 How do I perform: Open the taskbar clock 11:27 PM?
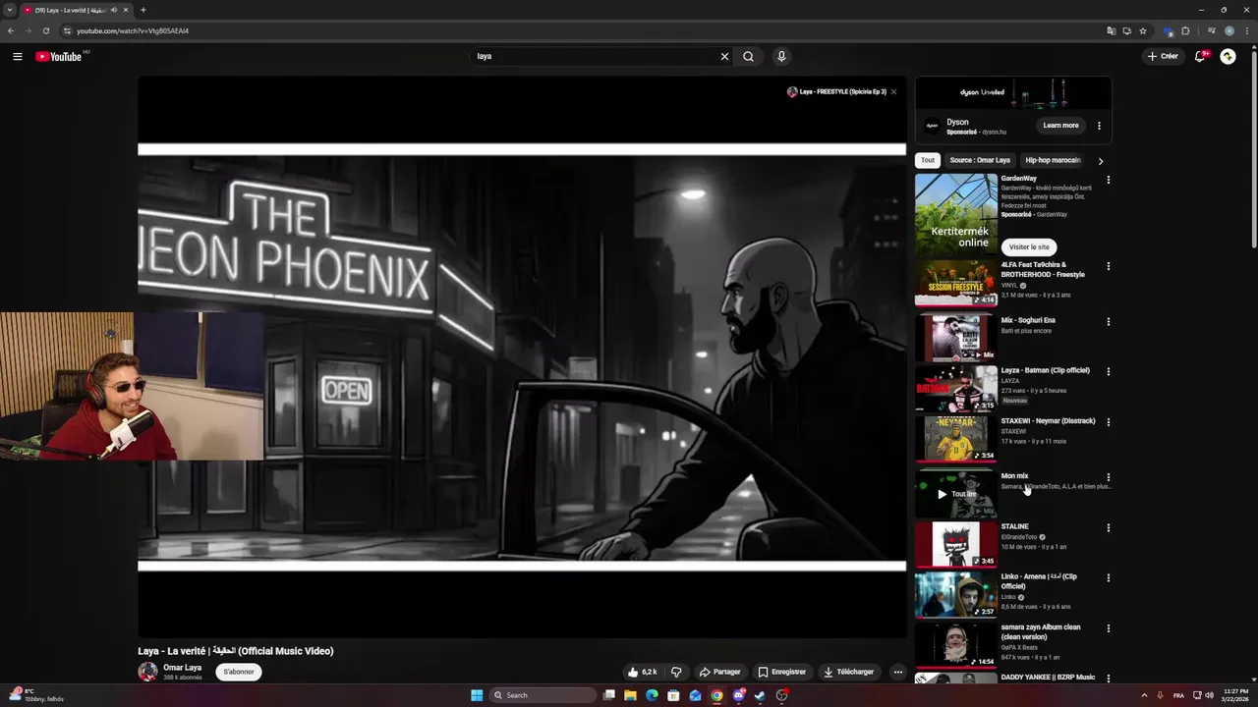1234,695
